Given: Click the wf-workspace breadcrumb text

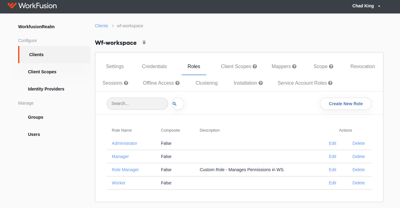Looking at the screenshot, I should click(x=130, y=26).
